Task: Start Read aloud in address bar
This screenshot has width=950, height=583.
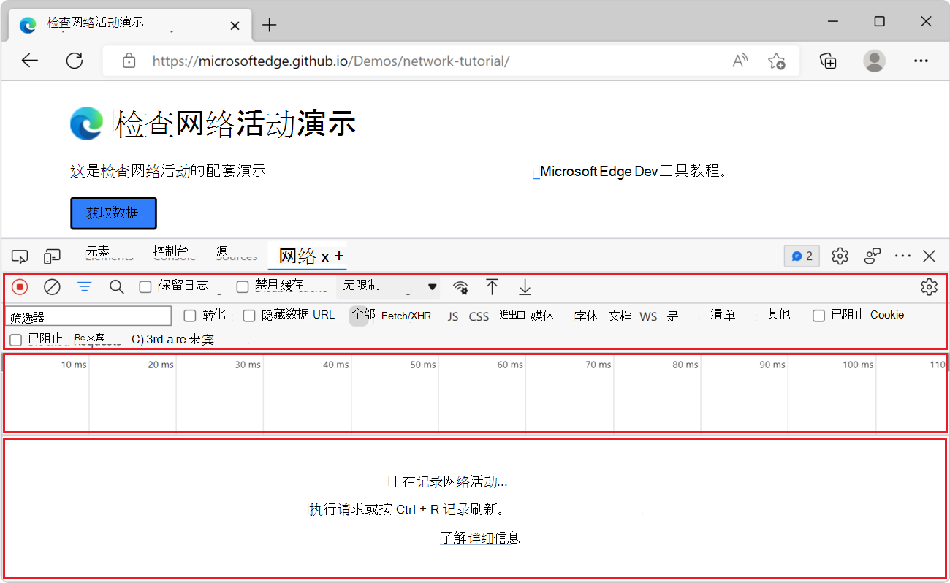Action: point(740,61)
